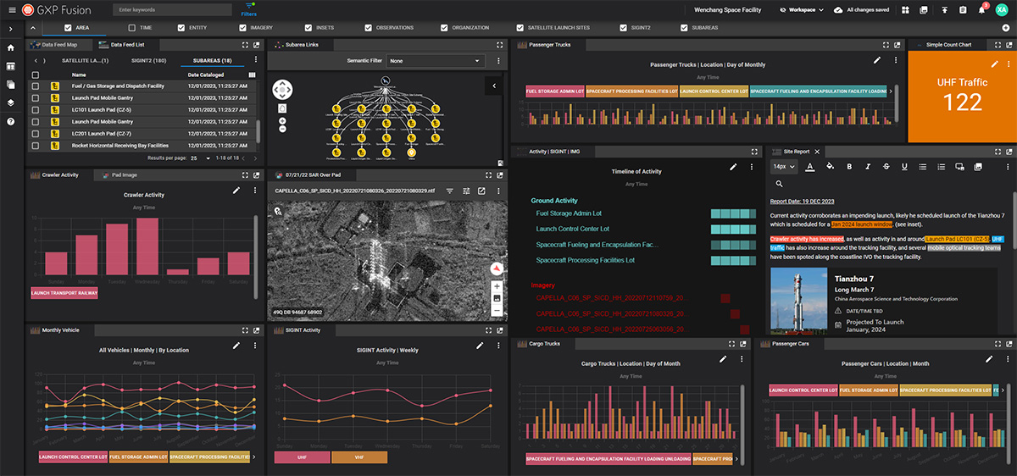Edit the UHF Traffic count chart
Viewport: 1017px width, 476px height.
(994, 64)
